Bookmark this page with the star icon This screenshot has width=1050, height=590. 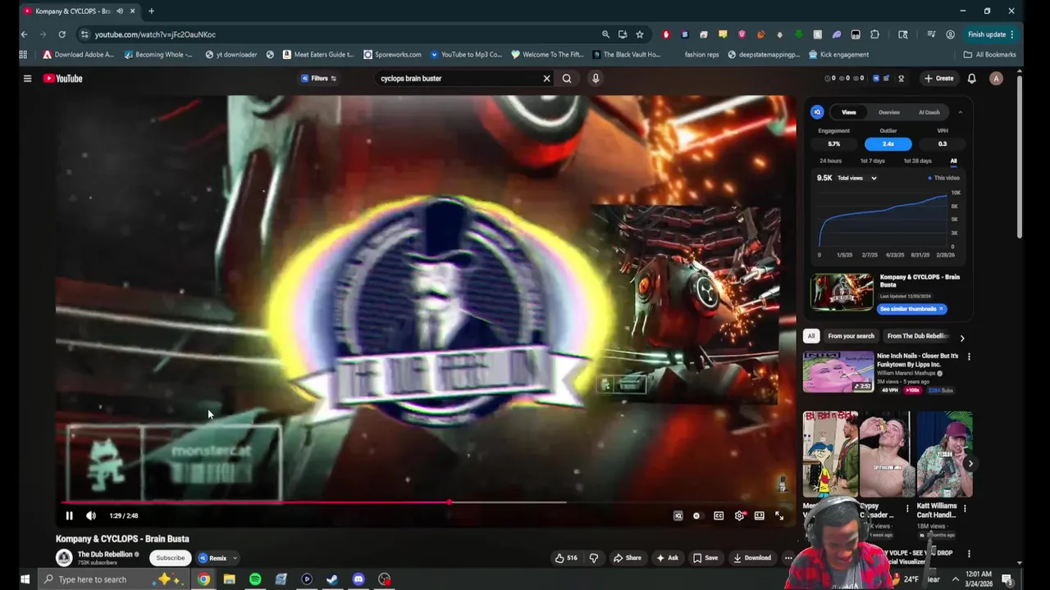pos(640,34)
